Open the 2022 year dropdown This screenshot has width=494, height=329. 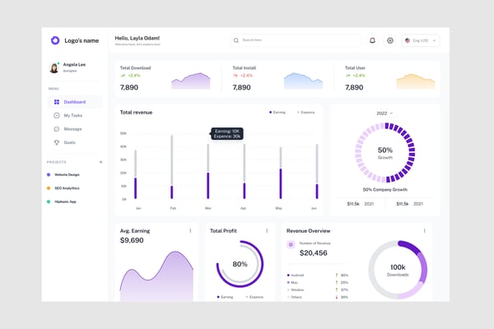click(x=384, y=114)
